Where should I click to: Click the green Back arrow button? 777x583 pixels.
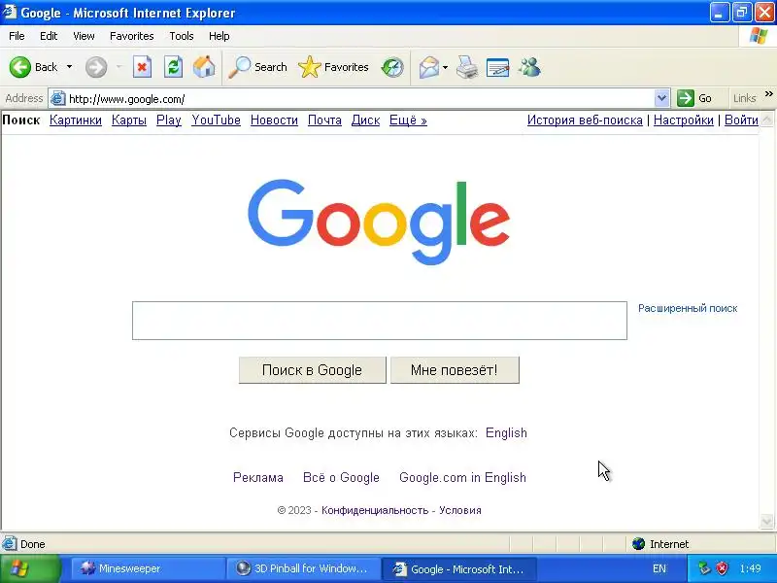click(x=20, y=67)
